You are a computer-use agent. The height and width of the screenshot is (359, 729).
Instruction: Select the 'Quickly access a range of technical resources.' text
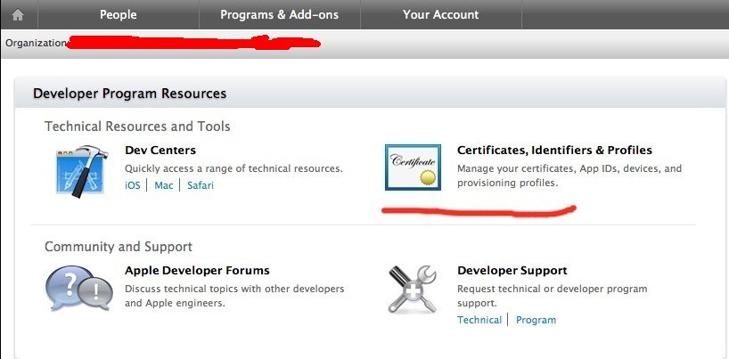(x=233, y=168)
